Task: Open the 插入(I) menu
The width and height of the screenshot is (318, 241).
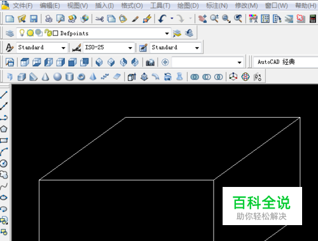Action: pyautogui.click(x=104, y=6)
